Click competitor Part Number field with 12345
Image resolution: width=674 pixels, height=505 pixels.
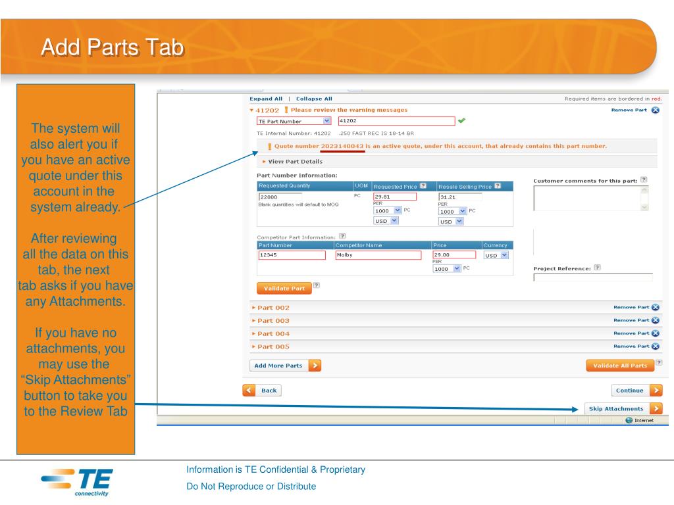point(292,255)
